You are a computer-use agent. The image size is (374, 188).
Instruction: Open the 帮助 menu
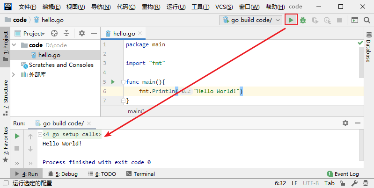(275, 7)
